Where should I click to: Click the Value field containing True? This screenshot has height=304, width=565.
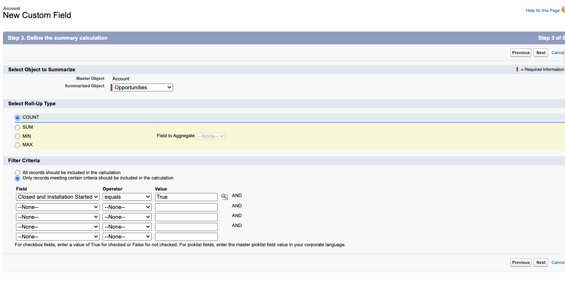coord(186,197)
